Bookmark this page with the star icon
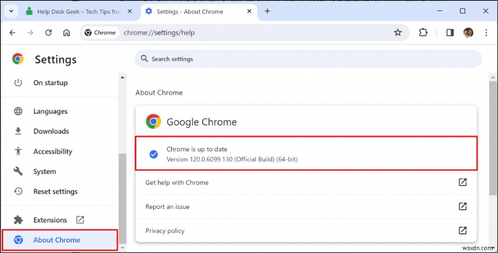Image resolution: width=498 pixels, height=253 pixels. click(398, 32)
